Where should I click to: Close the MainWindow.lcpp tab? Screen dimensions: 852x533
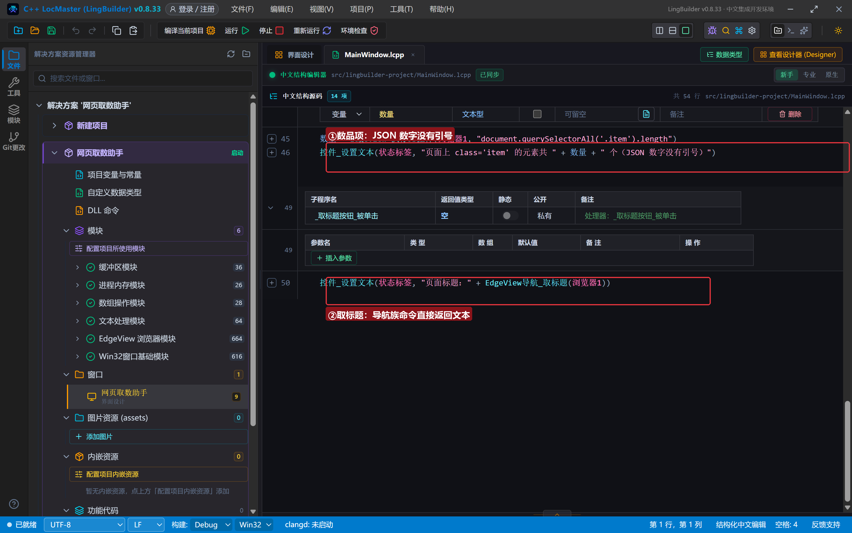click(413, 55)
